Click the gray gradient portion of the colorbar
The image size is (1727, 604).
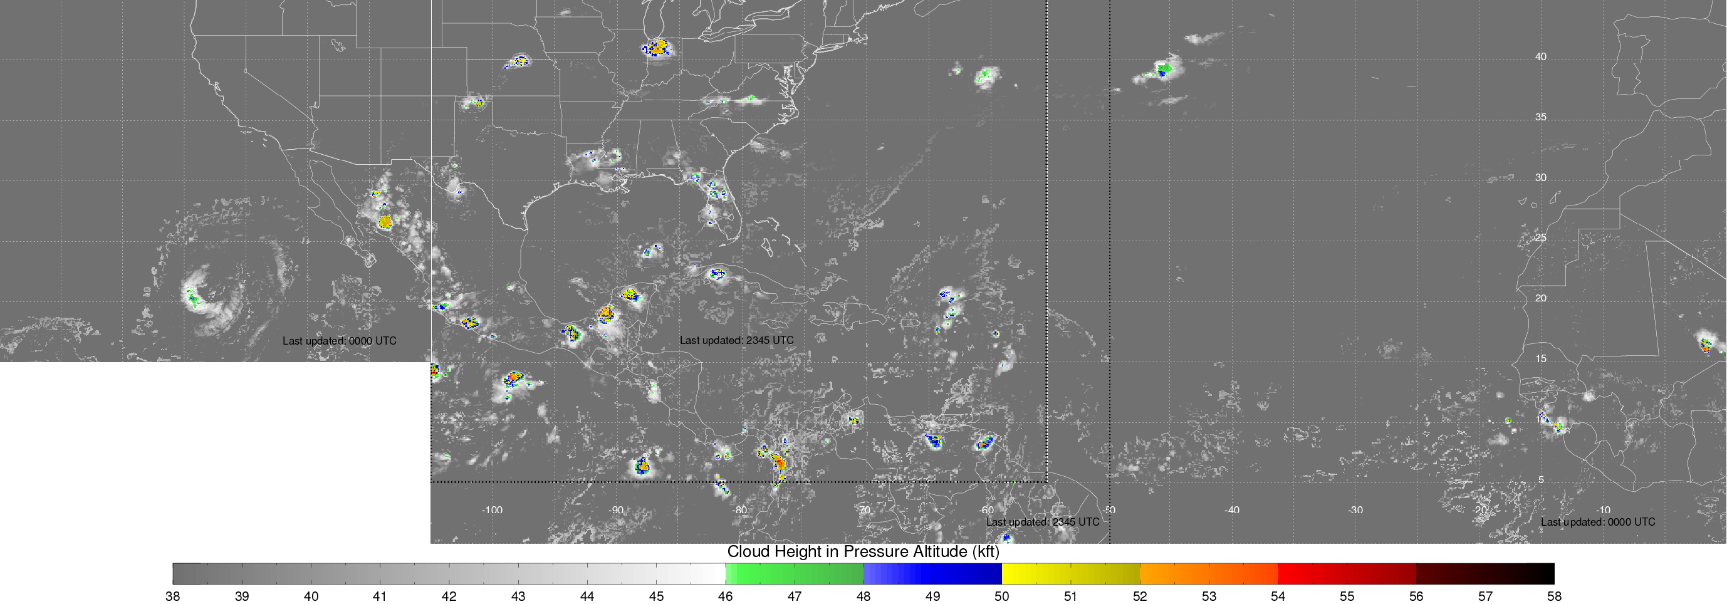tap(449, 574)
